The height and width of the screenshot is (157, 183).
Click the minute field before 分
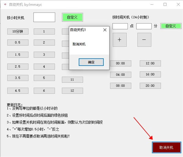144,26
